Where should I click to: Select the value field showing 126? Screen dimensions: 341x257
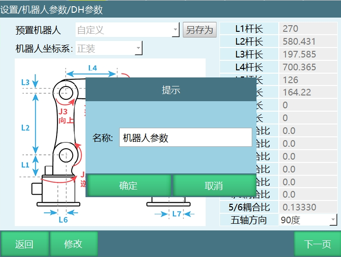click(308, 80)
